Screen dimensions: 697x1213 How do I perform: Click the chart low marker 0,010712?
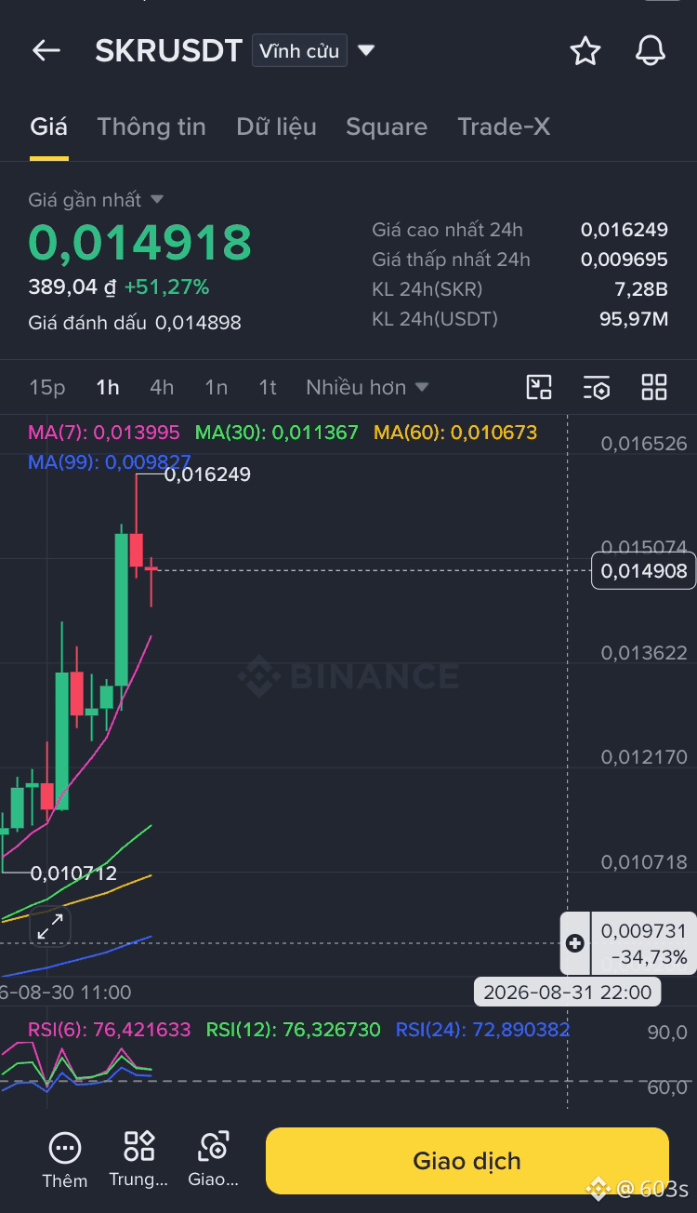click(73, 873)
